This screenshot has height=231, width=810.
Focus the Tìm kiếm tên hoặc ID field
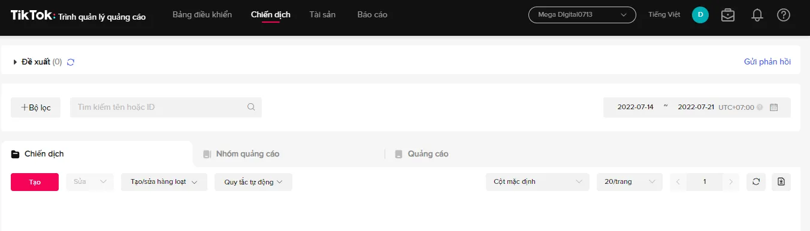pyautogui.click(x=166, y=107)
